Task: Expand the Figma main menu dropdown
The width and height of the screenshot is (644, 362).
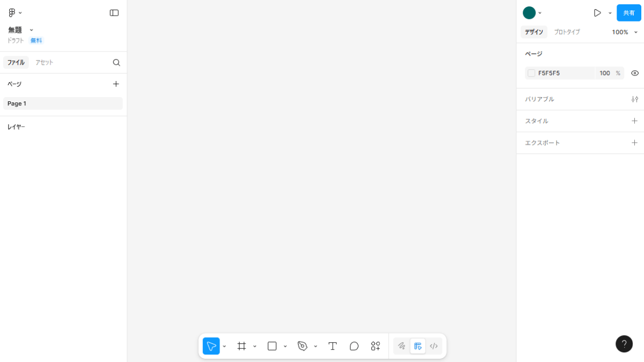Action: point(15,13)
